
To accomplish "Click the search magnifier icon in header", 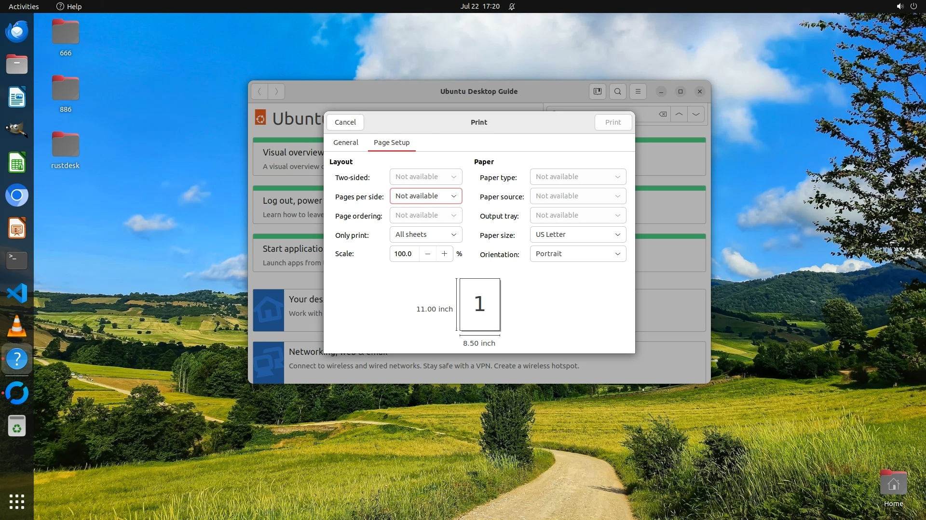I will (x=618, y=91).
